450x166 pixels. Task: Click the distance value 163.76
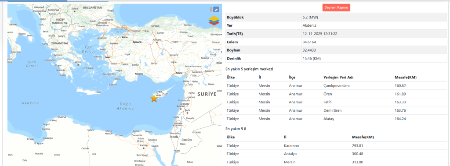[x=400, y=110]
